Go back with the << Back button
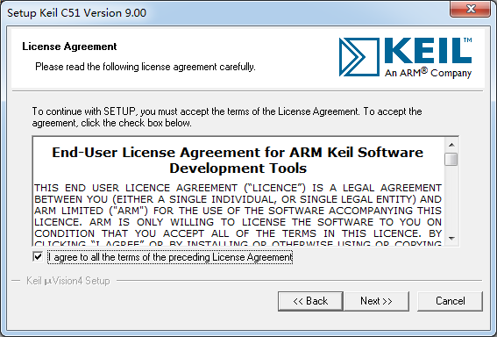The image size is (497, 337). pyautogui.click(x=310, y=301)
